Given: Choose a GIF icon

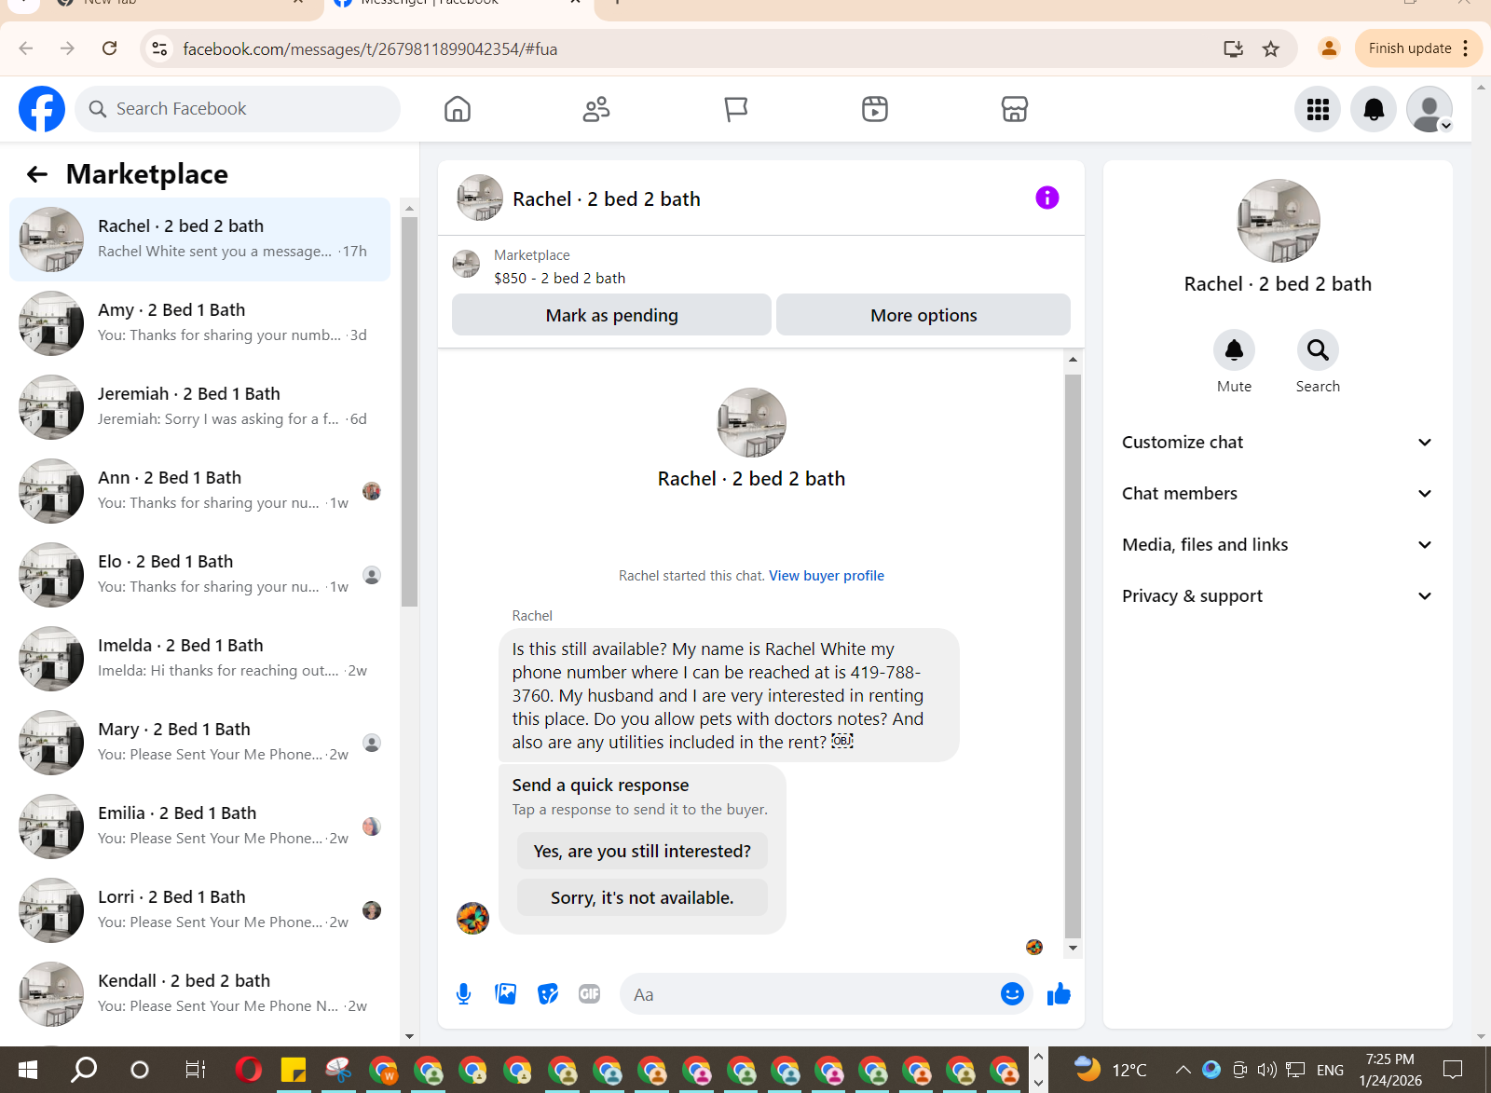Looking at the screenshot, I should point(590,994).
